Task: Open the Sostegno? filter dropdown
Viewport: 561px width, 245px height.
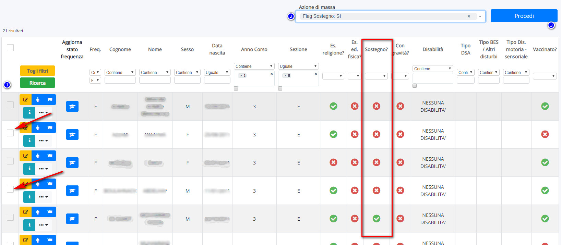Action: pos(376,76)
